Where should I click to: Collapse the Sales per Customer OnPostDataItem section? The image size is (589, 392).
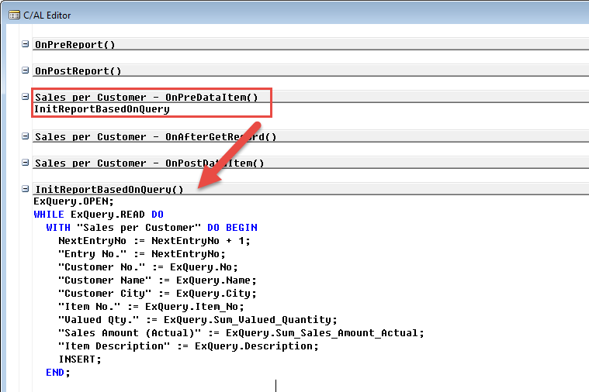pyautogui.click(x=26, y=163)
